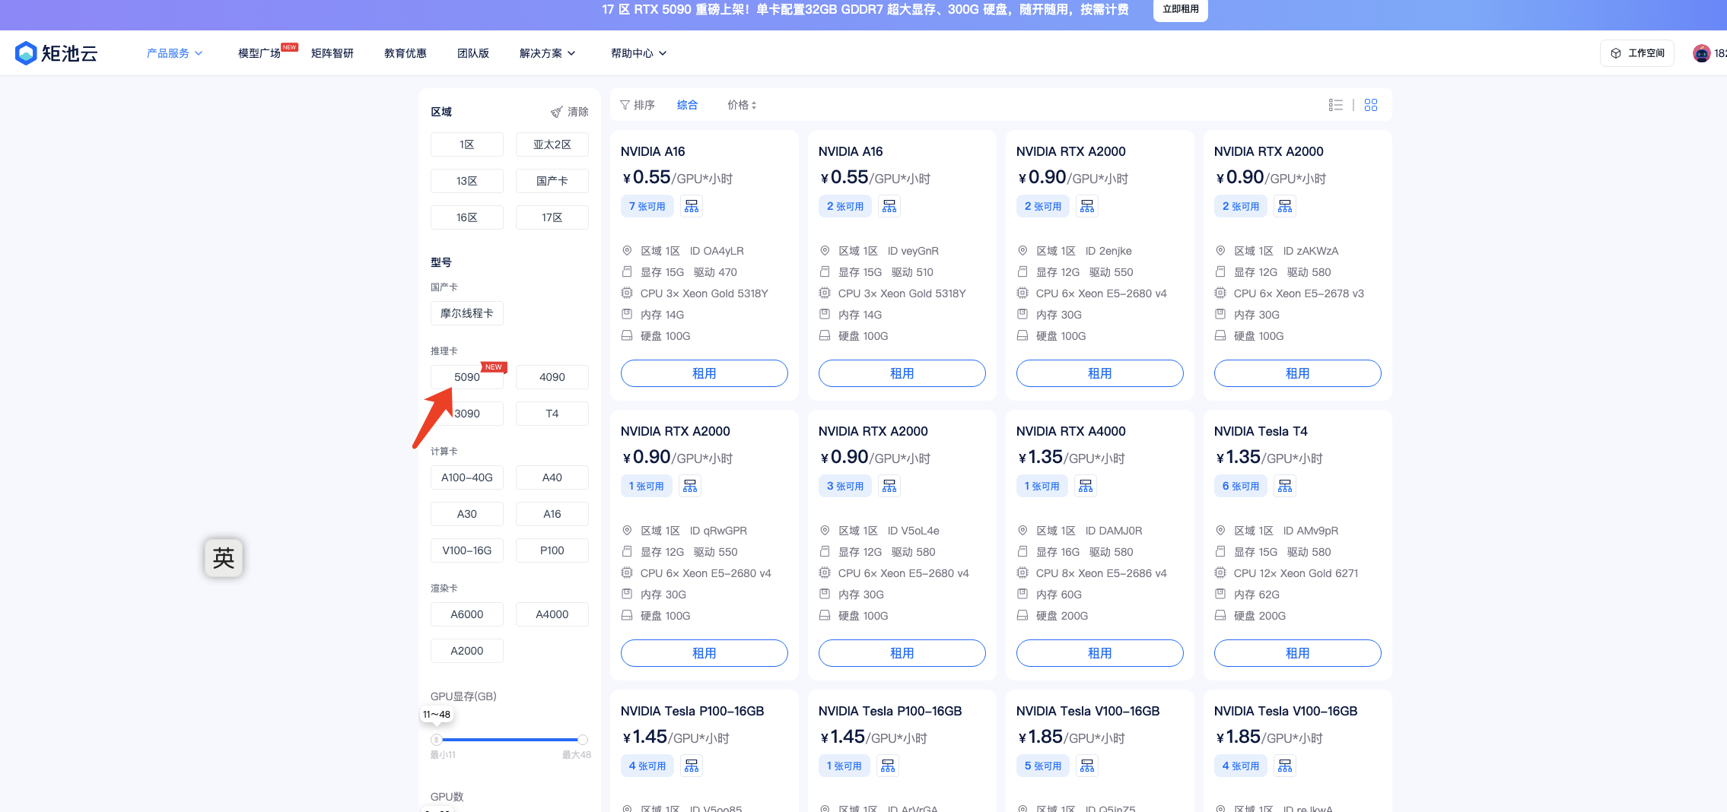Click the 7 张可用 availability badge
The height and width of the screenshot is (812, 1727).
647,206
